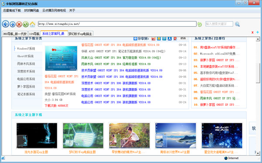Select GhostXP系统 in the category list
Screen dimensions: 262x163
[x=26, y=56]
